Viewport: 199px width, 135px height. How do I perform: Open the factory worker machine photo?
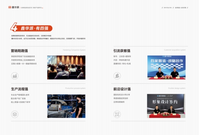click(66, 106)
